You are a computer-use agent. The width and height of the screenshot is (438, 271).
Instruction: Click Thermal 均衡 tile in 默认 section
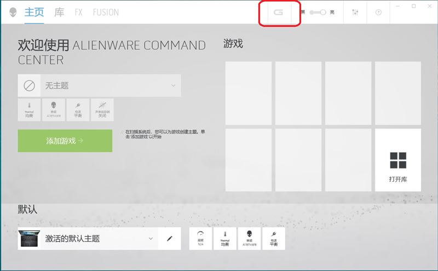(225, 238)
